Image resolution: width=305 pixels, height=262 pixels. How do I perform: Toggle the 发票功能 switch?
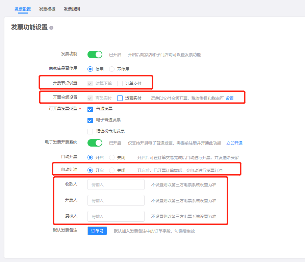click(x=95, y=54)
